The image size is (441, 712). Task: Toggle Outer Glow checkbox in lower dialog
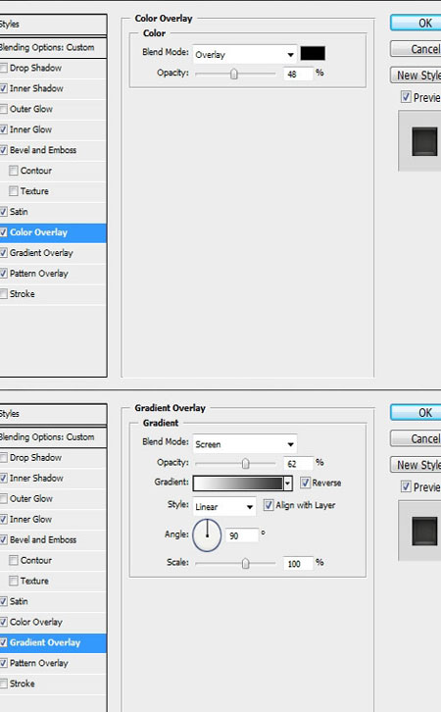(x=4, y=498)
